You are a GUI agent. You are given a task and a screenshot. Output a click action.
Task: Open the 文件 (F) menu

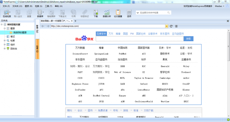click(x=6, y=6)
